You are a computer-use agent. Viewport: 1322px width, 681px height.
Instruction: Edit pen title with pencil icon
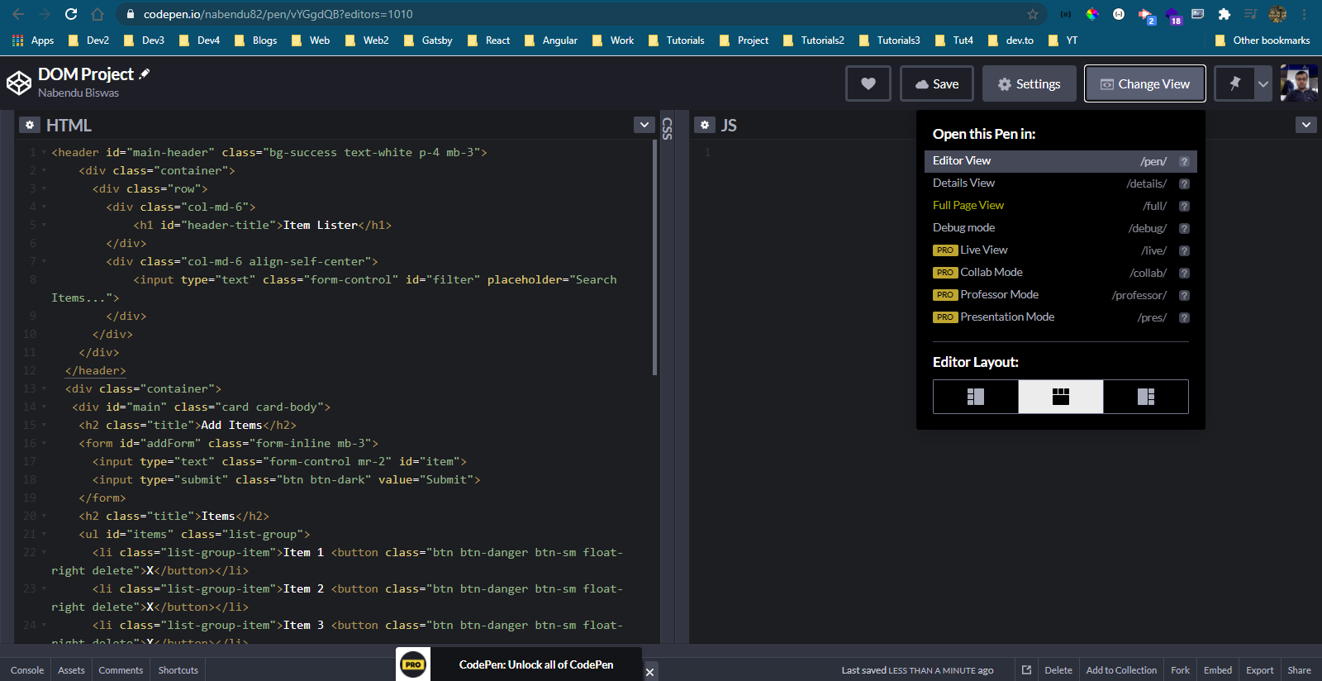tap(145, 74)
